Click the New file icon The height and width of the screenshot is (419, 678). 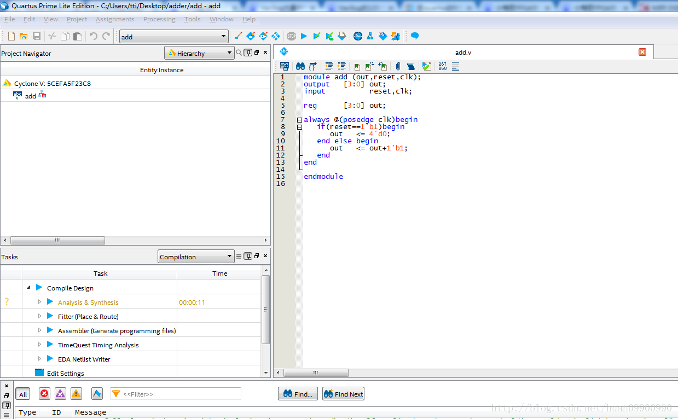click(11, 36)
